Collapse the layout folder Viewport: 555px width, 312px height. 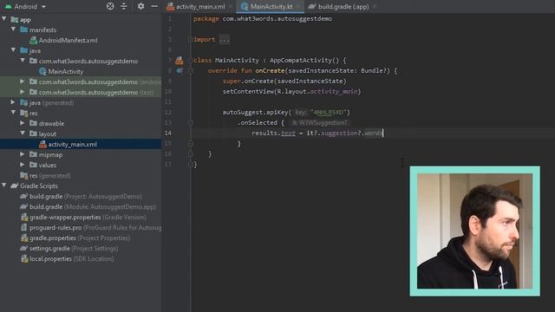(23, 133)
